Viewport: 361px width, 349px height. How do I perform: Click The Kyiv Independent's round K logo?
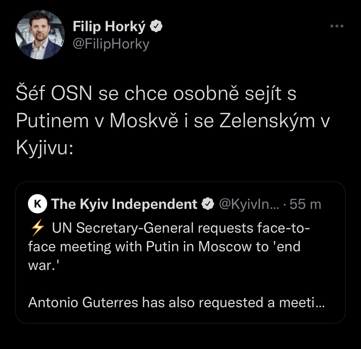(37, 204)
